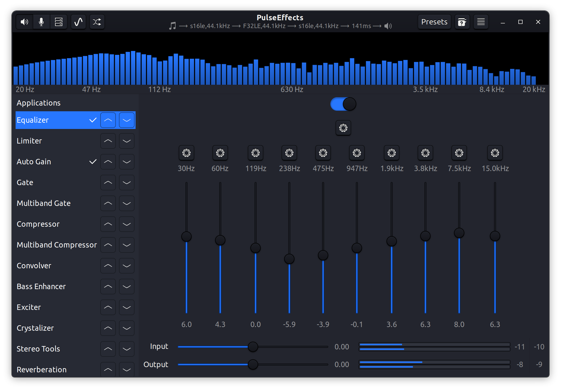This screenshot has height=390, width=561.
Task: Select the Limiter plugin row
Action: click(75, 141)
